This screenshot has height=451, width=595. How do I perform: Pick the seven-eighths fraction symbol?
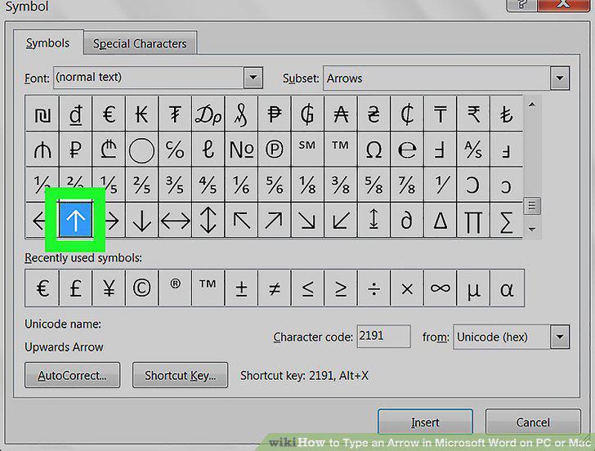click(x=407, y=185)
